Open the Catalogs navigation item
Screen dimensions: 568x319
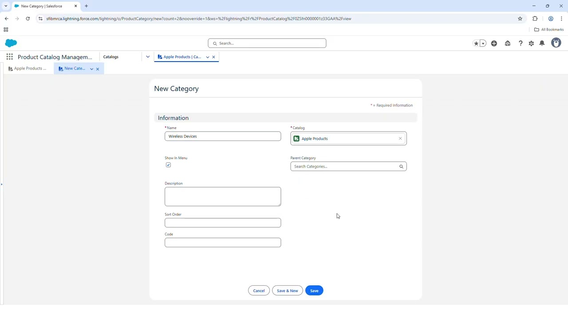tap(111, 57)
